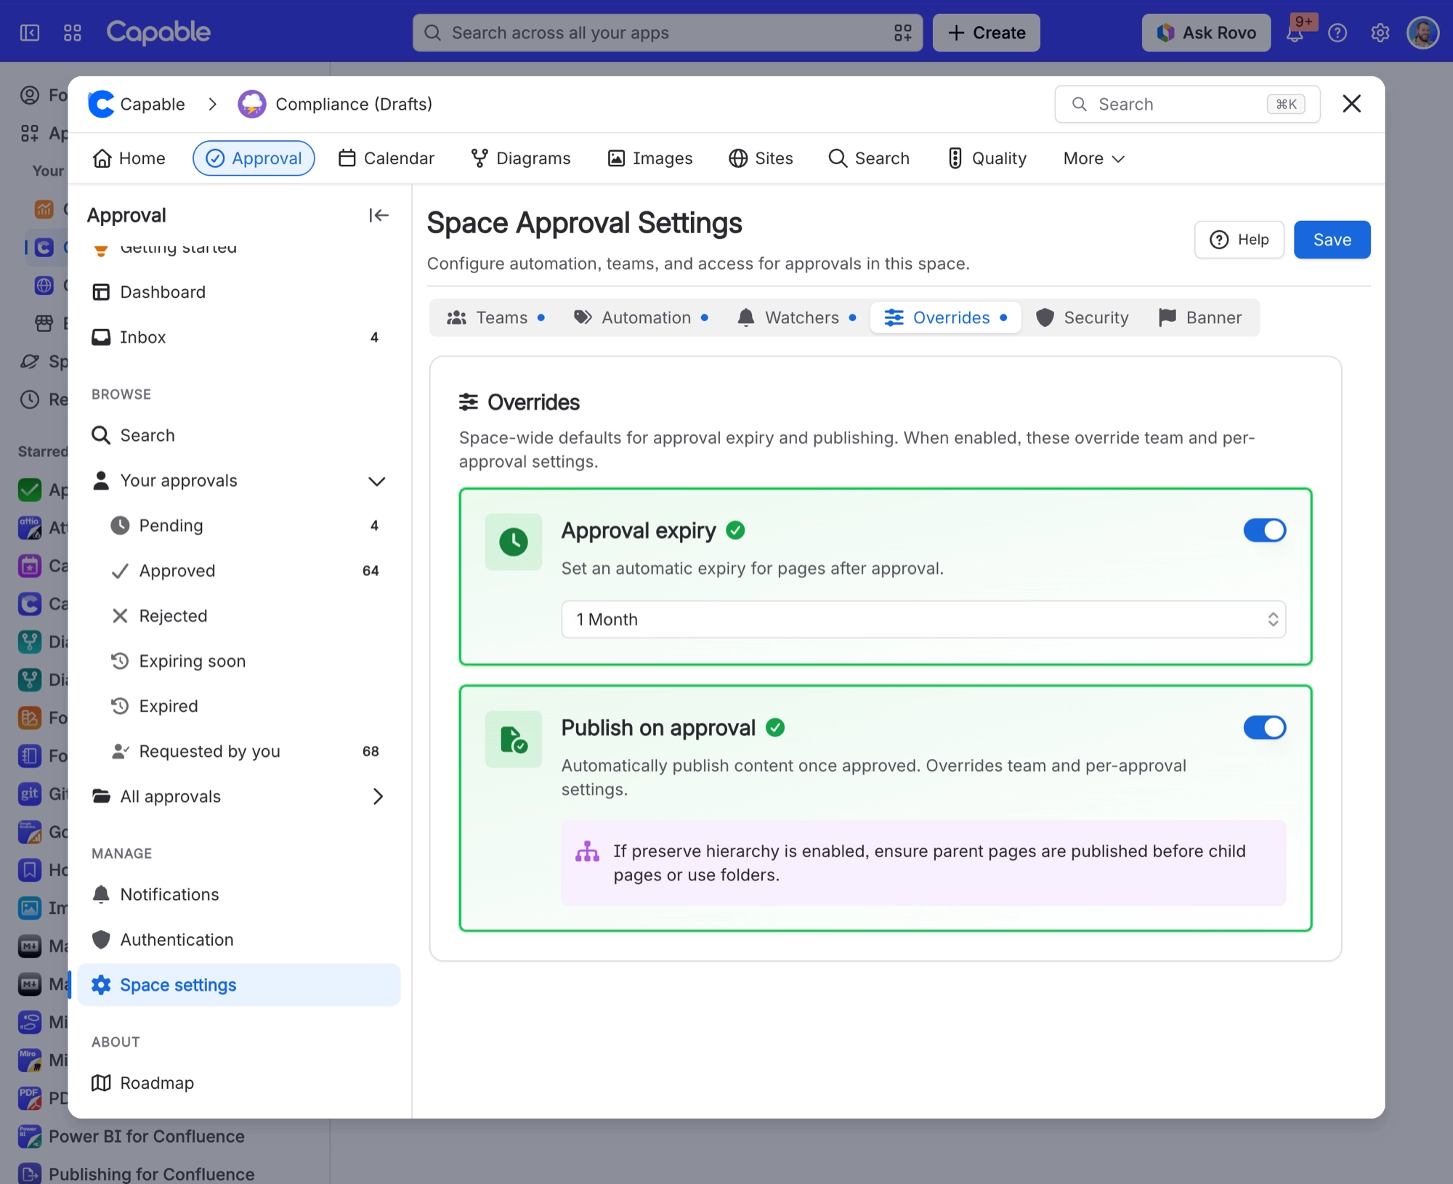The image size is (1453, 1184).
Task: Open the Calendar navigation item
Action: click(x=386, y=158)
